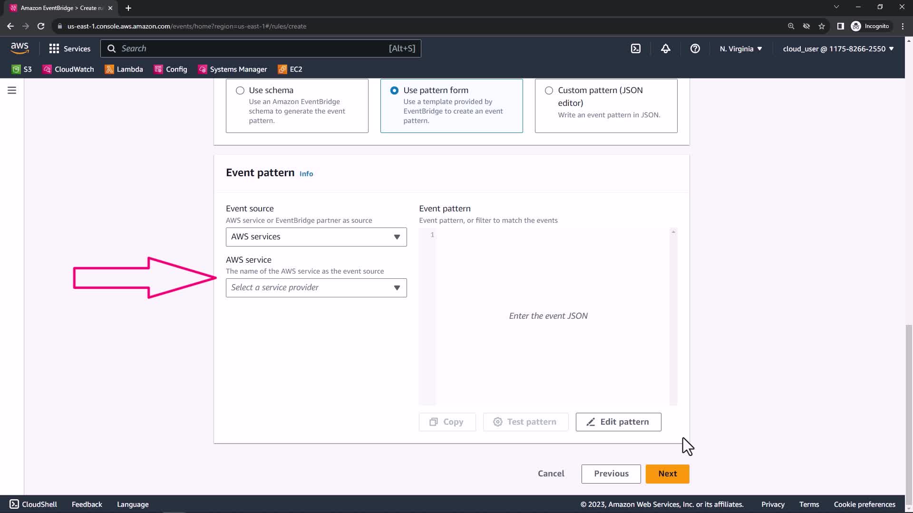
Task: Expand the hamburger side navigation menu
Action: click(12, 90)
